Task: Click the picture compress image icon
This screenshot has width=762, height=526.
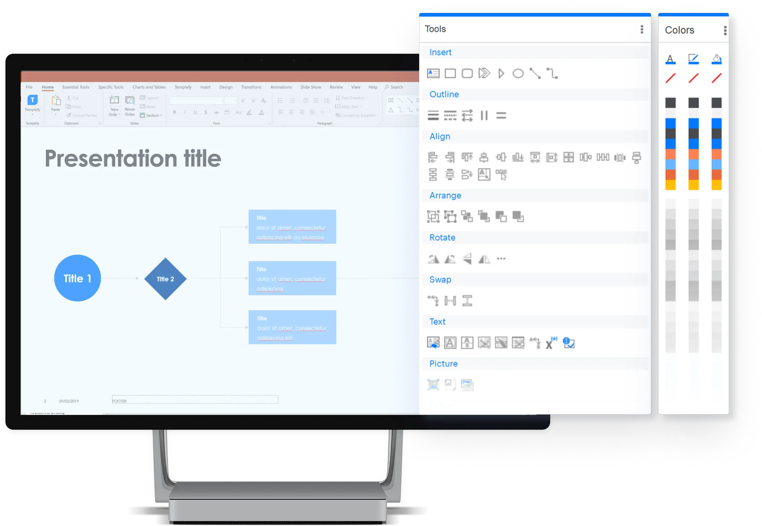Action: tap(467, 384)
